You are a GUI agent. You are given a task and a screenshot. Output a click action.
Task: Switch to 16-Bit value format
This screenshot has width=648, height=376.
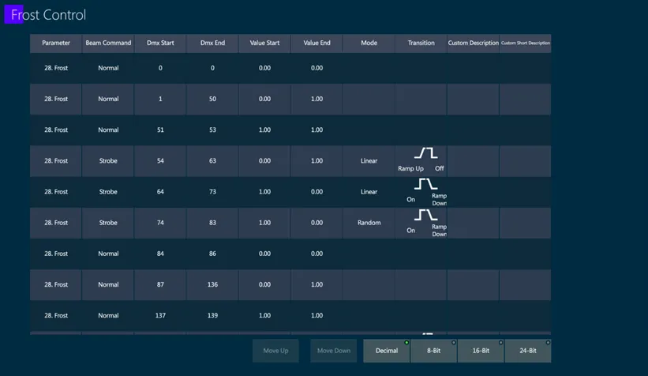point(481,351)
